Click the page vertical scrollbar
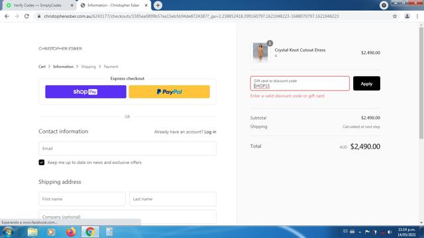 click(x=421, y=84)
